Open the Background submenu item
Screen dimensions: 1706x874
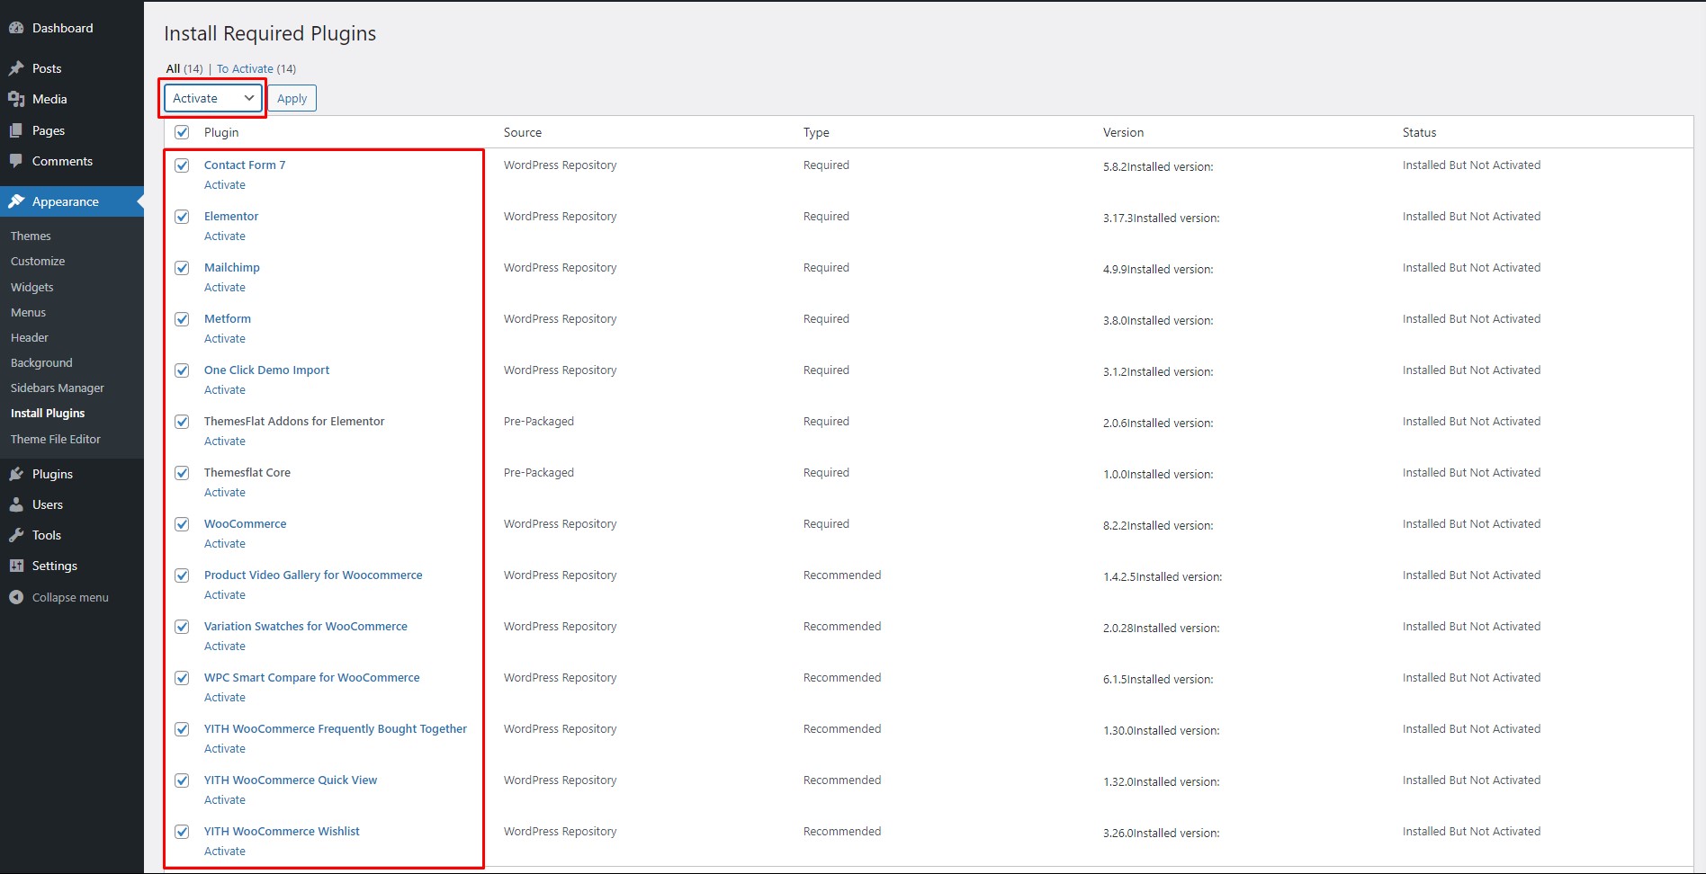click(x=41, y=362)
